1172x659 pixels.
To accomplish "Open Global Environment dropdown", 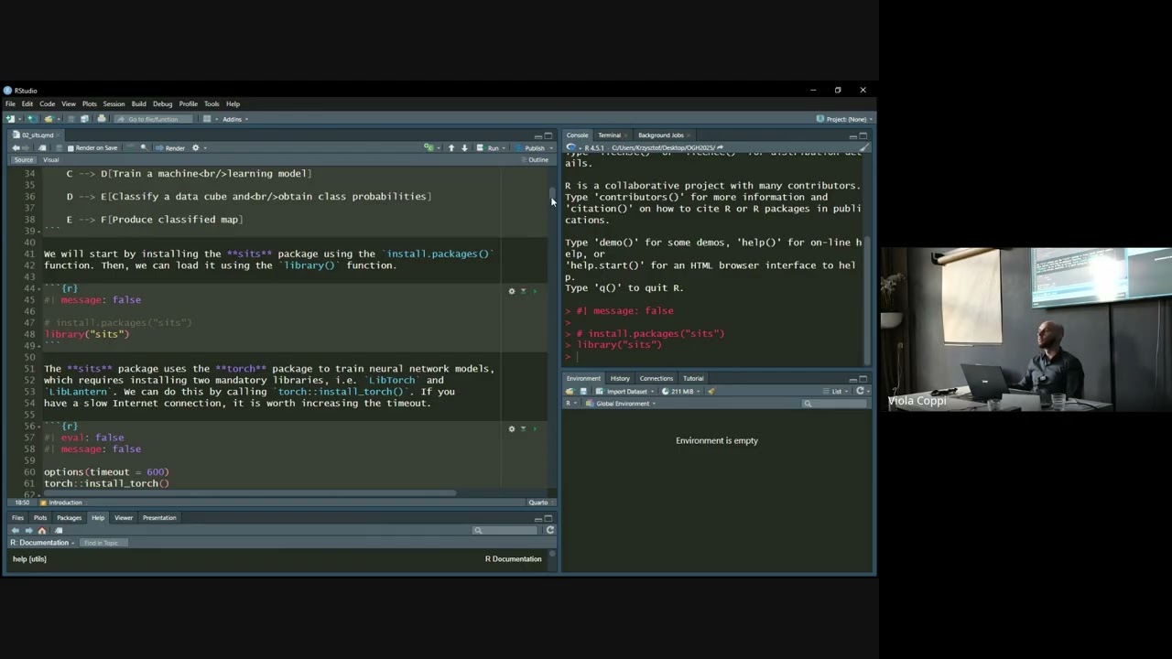I will [x=624, y=404].
